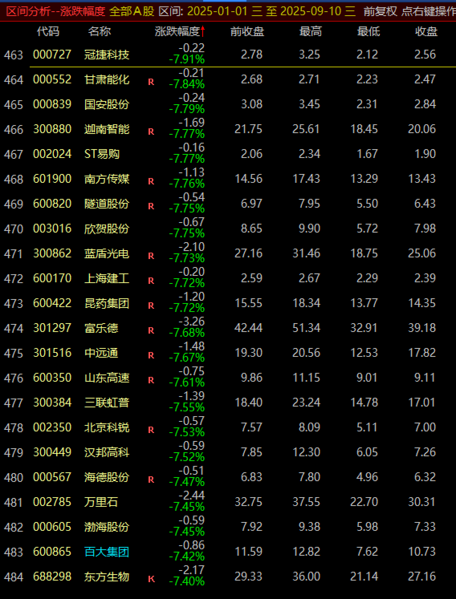Screen dimensions: 456x599
Task: Select stock name 上海建工
Action: (x=107, y=278)
